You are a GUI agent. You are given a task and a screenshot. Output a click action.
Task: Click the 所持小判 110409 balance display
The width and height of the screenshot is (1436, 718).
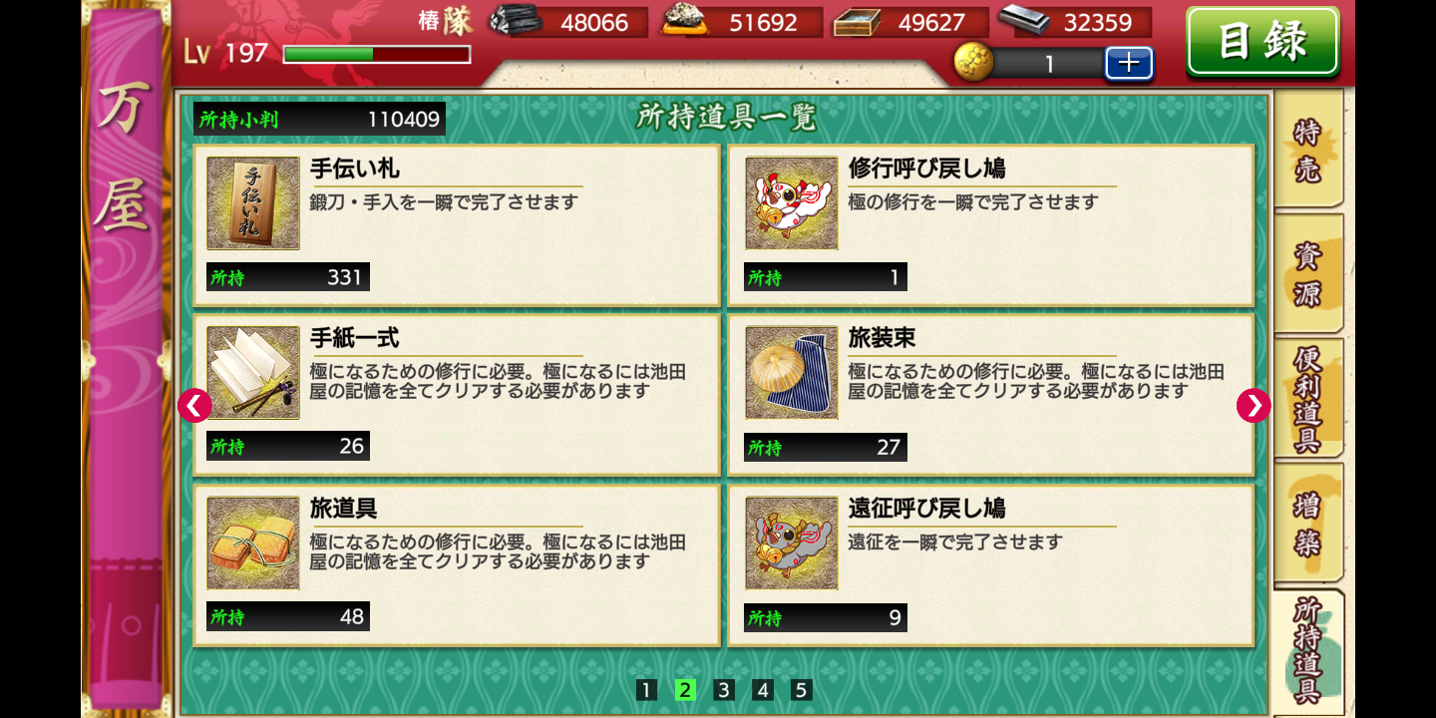pyautogui.click(x=319, y=120)
